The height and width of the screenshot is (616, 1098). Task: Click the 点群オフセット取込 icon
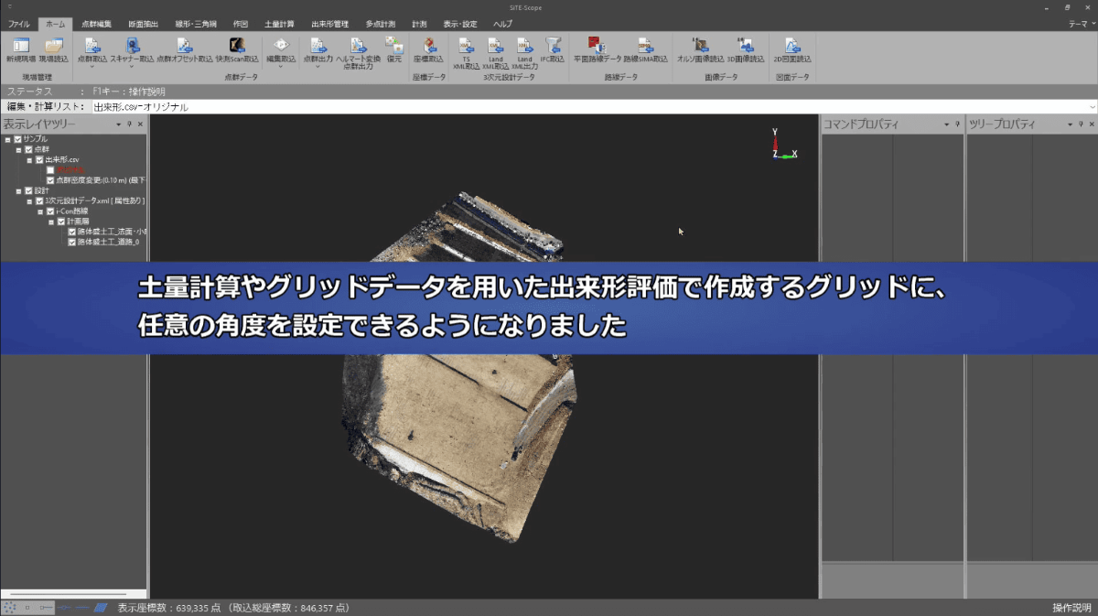[x=183, y=48]
